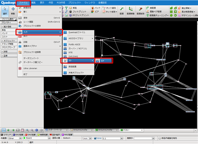
Task: Open the document tab list arrow
Action: tap(195, 130)
